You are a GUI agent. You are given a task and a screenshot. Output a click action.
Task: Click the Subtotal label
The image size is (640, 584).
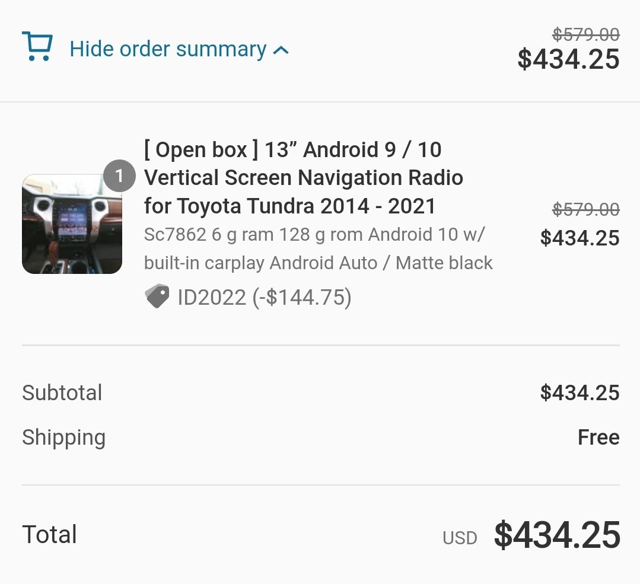pyautogui.click(x=62, y=392)
